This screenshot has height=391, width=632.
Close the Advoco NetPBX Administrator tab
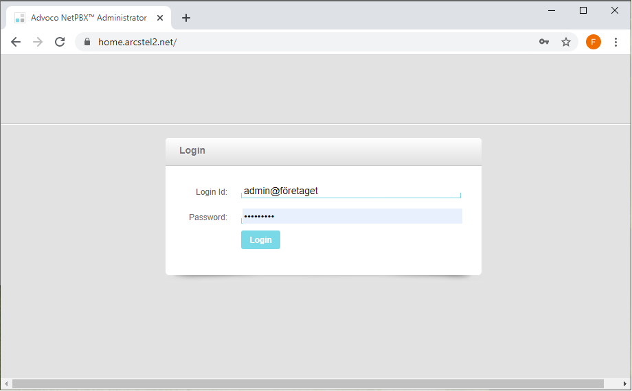[x=160, y=18]
